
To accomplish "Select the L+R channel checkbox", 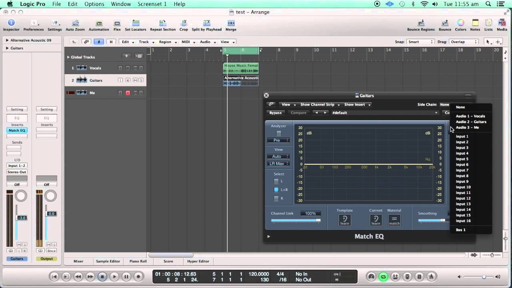I will (276, 190).
